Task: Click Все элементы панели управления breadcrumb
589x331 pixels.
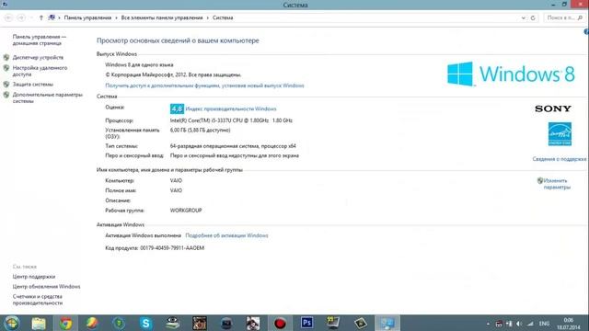Action: coord(162,17)
